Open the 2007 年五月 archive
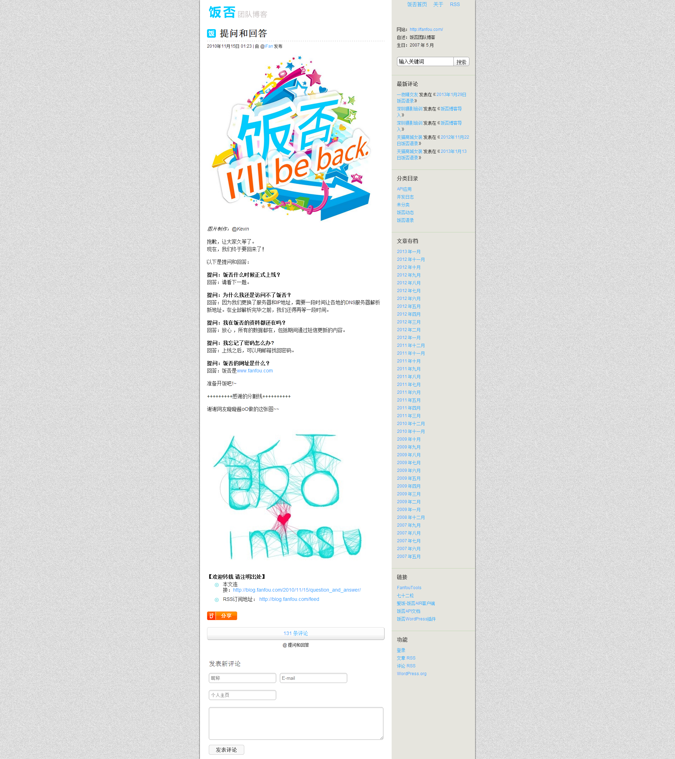 tap(409, 556)
